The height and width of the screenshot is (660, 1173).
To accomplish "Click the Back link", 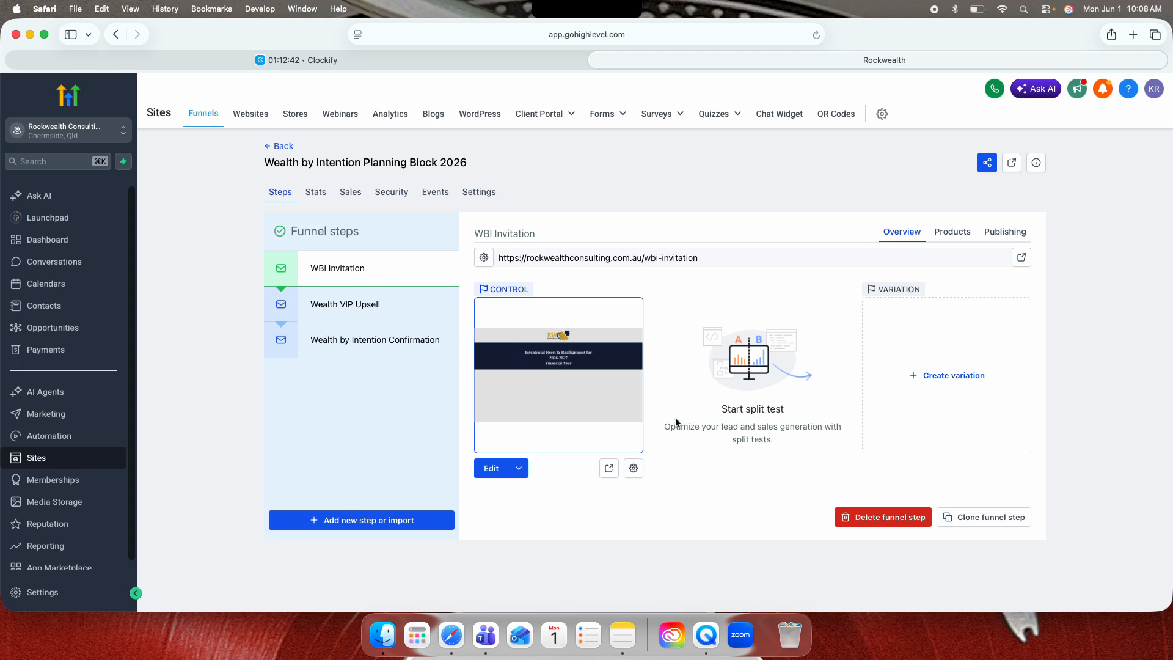I will [279, 146].
